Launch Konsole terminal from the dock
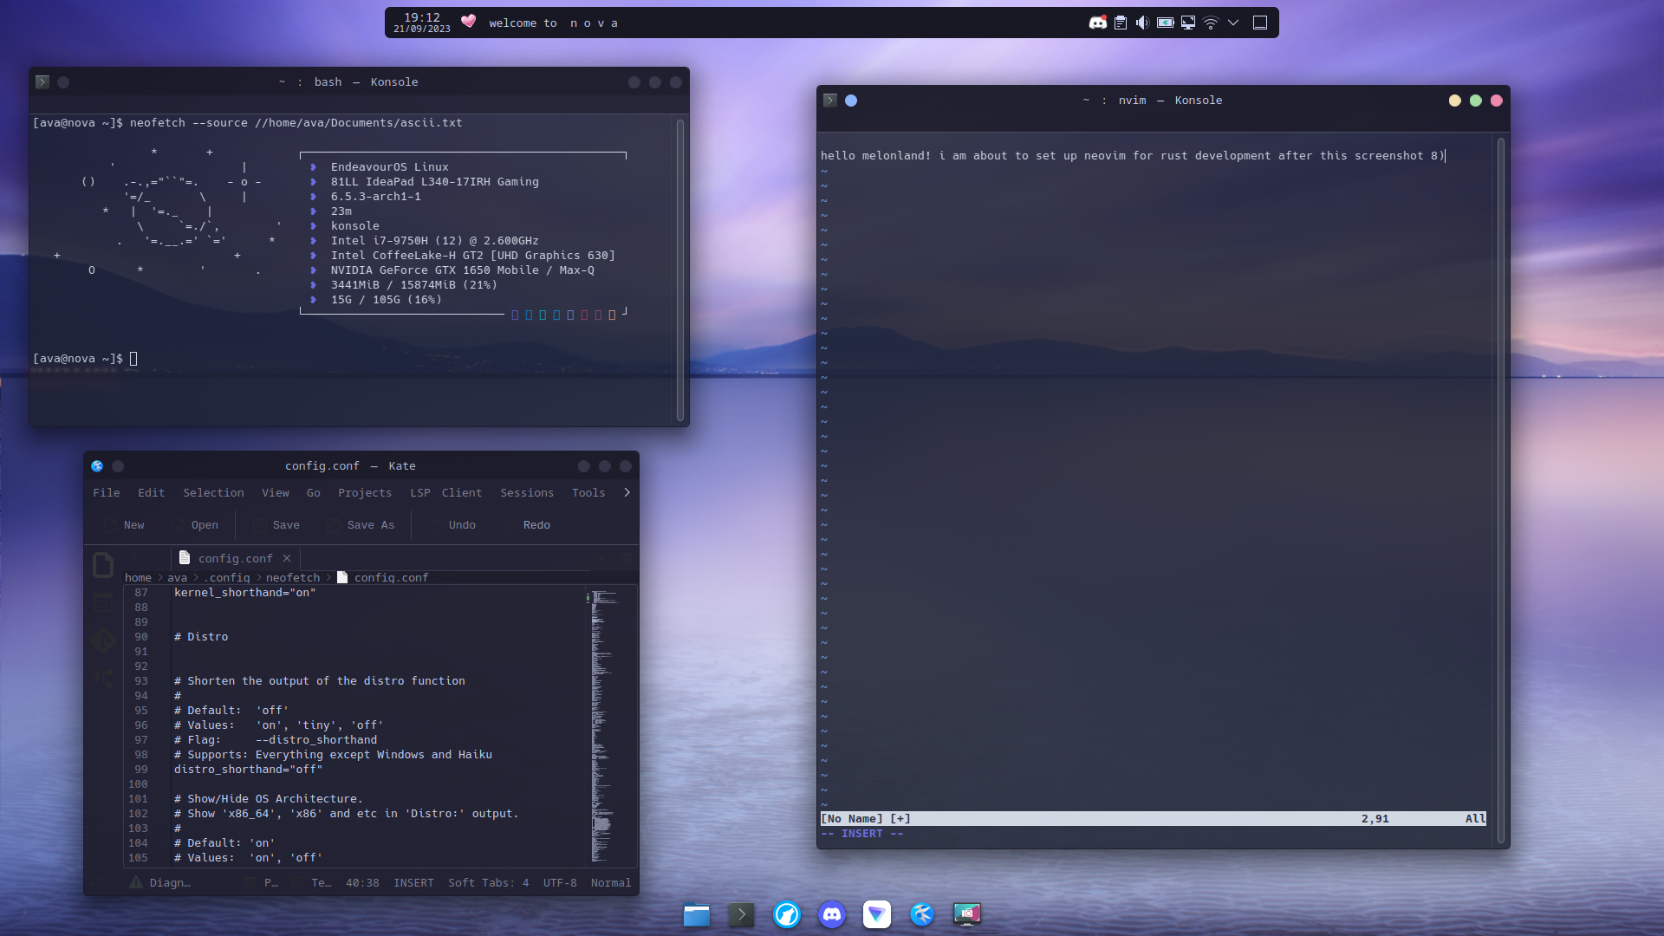Image resolution: width=1664 pixels, height=936 pixels. point(742,914)
